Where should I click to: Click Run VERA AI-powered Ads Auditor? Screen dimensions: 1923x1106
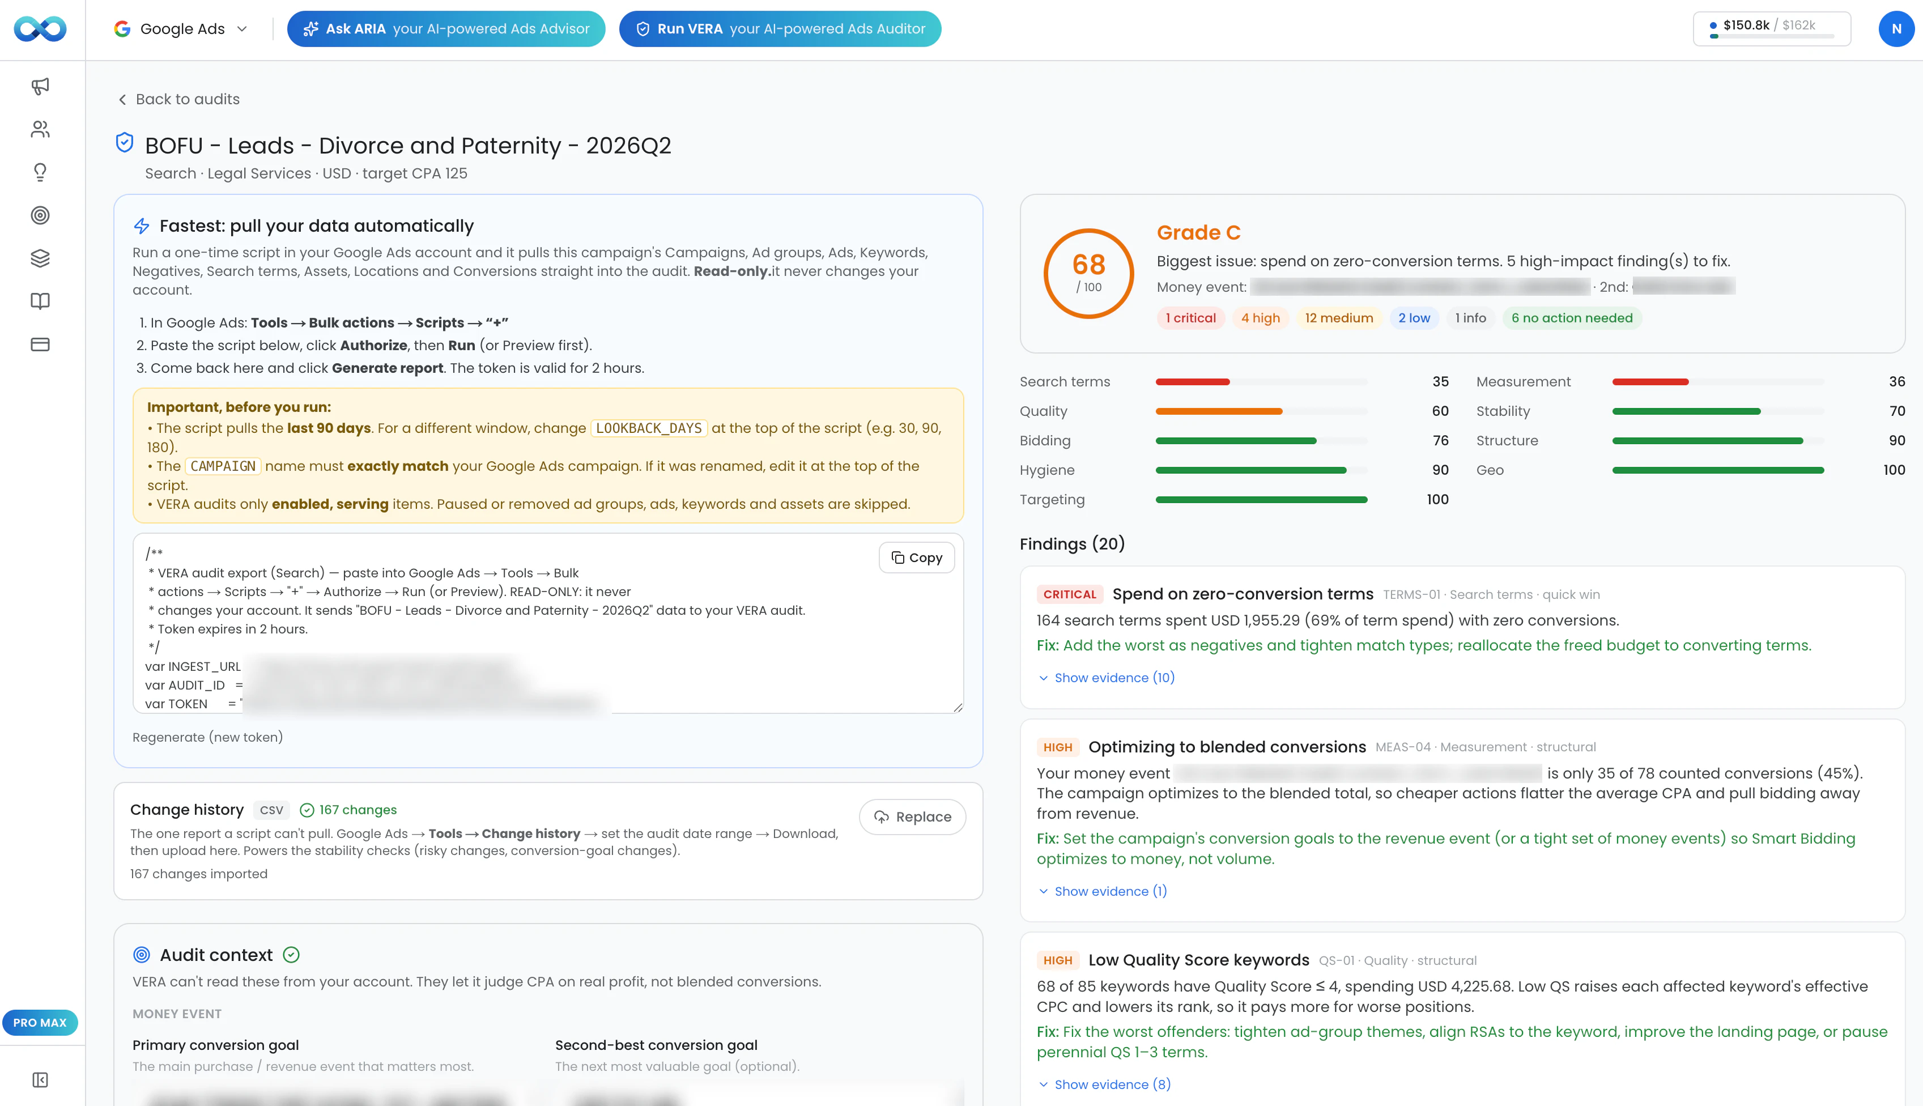(x=780, y=29)
